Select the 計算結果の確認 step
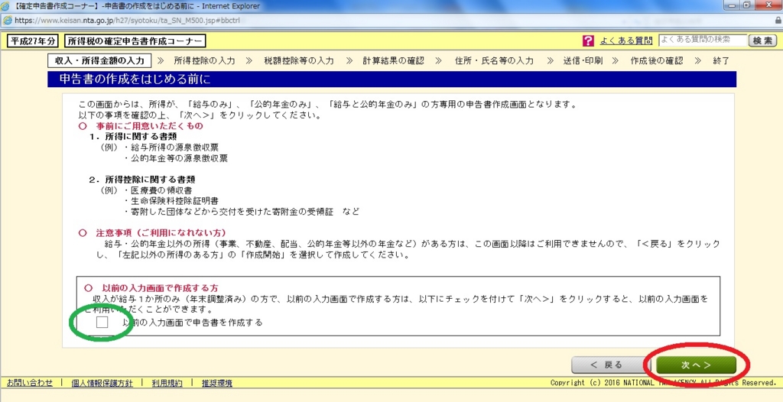The height and width of the screenshot is (402, 783). point(394,61)
